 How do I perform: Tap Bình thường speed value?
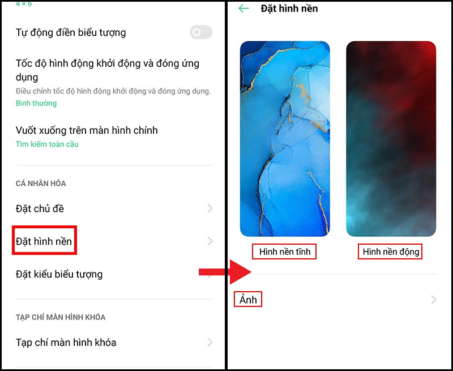(36, 104)
